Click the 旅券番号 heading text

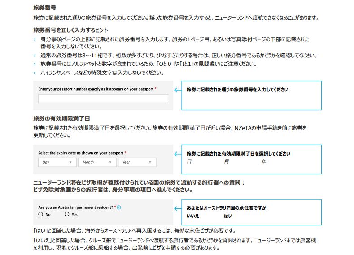pyautogui.click(x=45, y=8)
